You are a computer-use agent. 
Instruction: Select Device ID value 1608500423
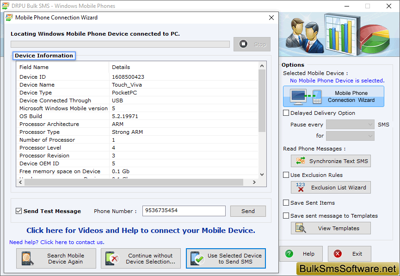(x=128, y=77)
